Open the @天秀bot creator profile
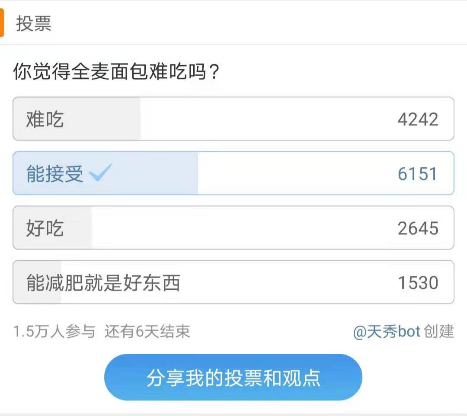The image size is (467, 416). [x=387, y=332]
